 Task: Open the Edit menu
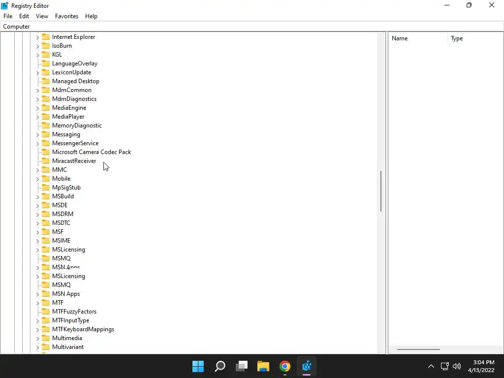click(24, 16)
